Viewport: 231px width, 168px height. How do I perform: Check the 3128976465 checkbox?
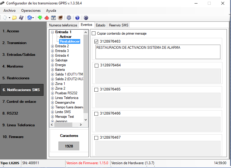(96, 90)
